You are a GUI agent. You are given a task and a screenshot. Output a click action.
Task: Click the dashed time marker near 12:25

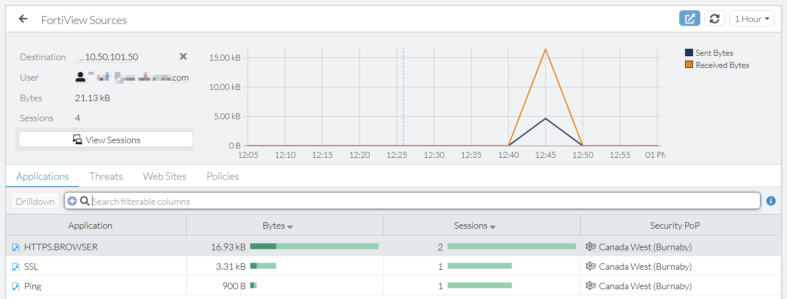point(404,97)
